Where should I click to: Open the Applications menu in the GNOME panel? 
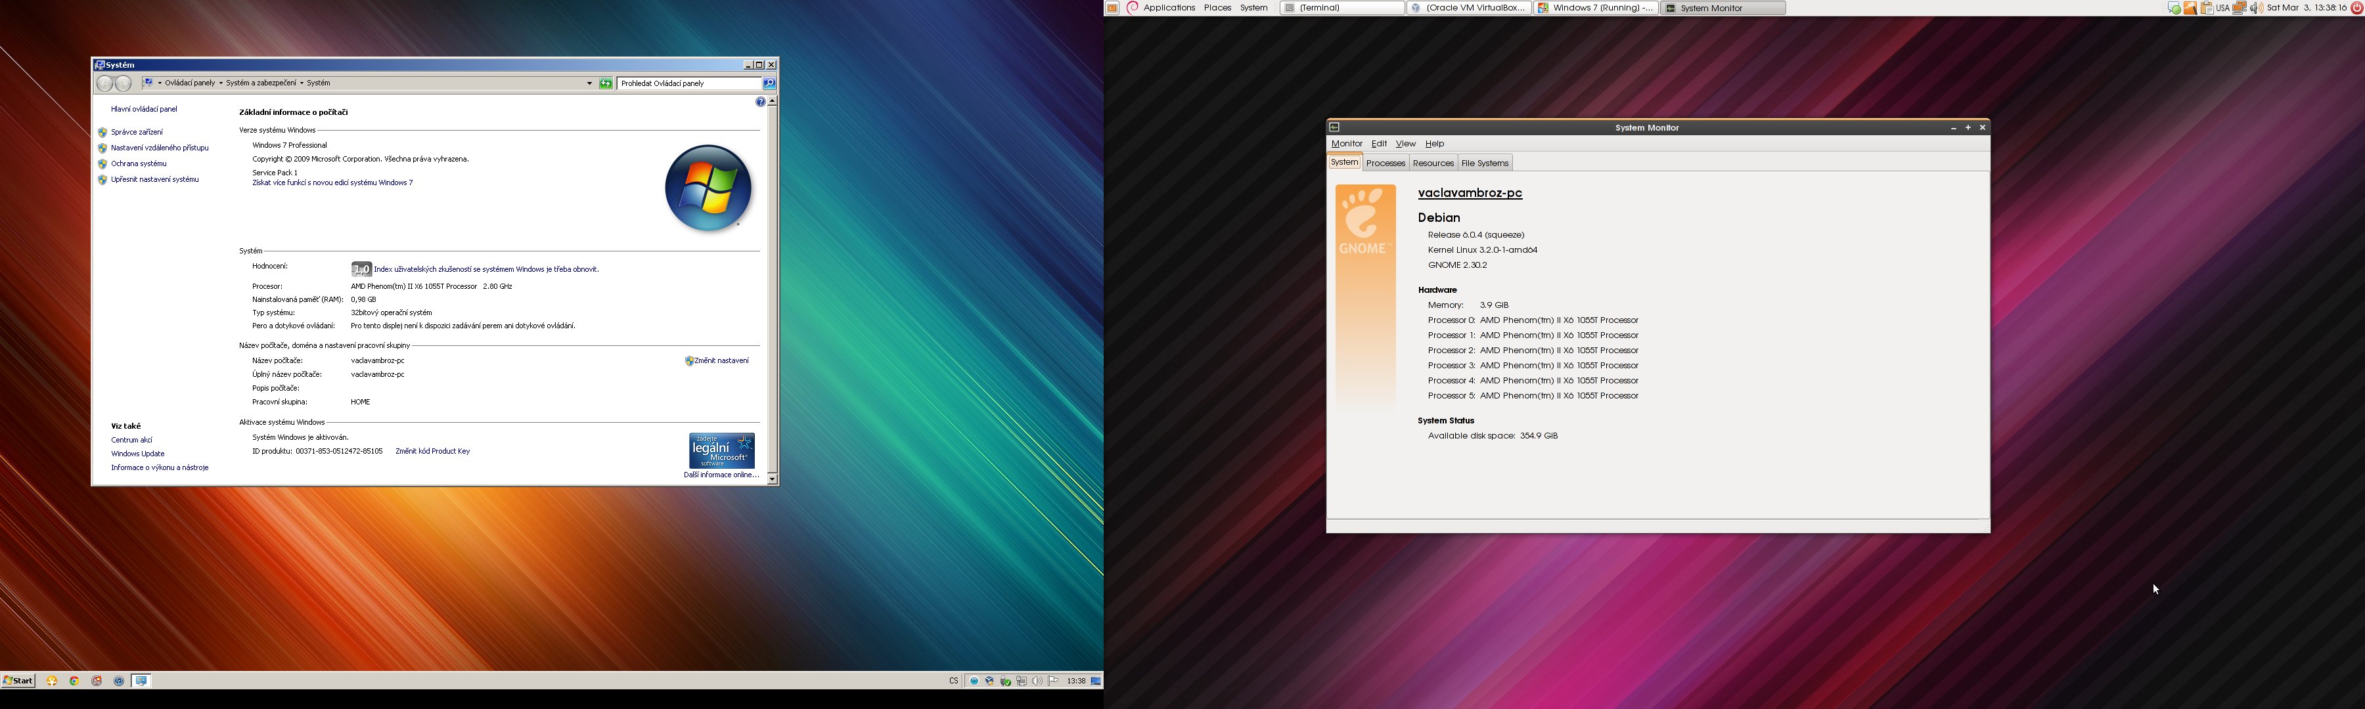tap(1169, 7)
